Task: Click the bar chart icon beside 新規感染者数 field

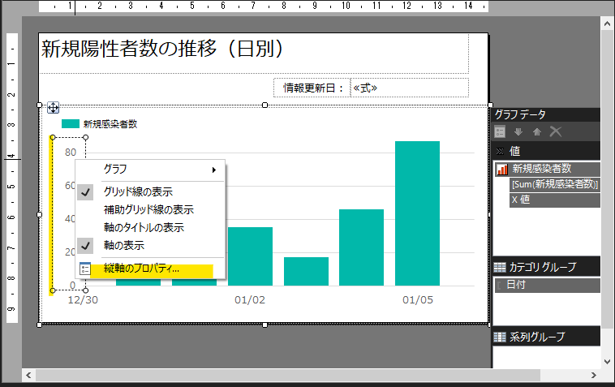Action: 502,169
